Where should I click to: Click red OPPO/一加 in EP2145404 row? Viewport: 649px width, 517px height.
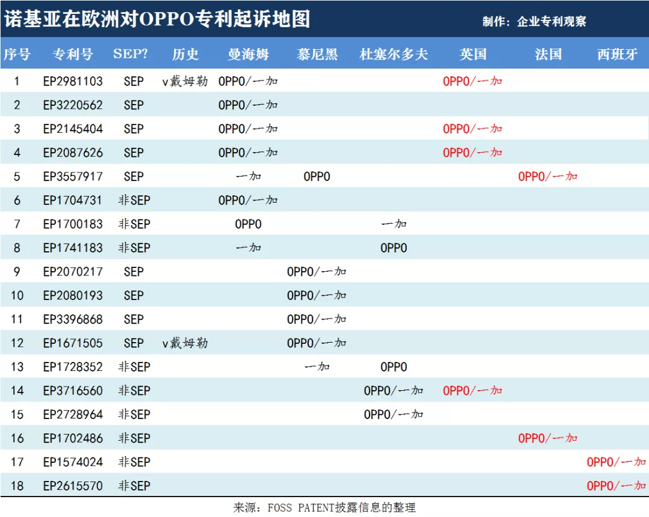point(472,129)
